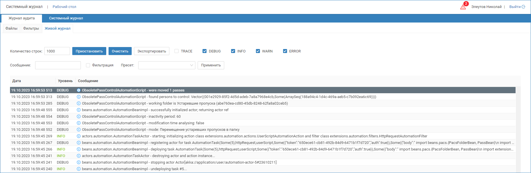Click the Рабочий стол link
531x173 pixels.
tap(64, 7)
